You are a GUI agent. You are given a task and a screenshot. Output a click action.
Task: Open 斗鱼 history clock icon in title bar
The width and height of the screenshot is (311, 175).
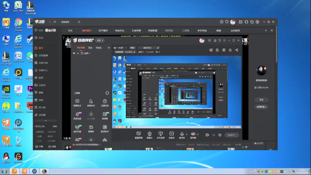[x=222, y=22]
